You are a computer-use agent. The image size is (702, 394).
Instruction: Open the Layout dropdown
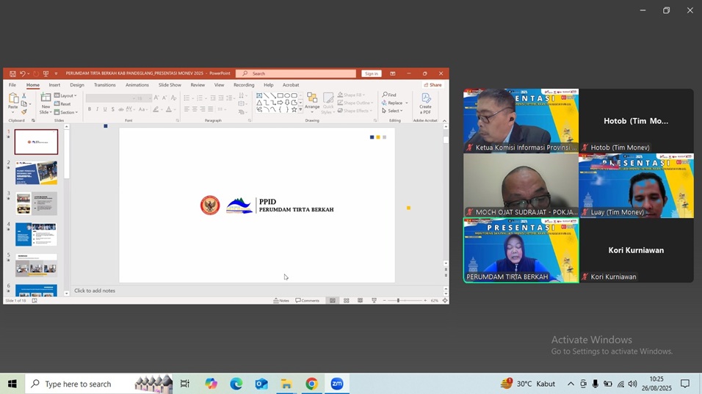pos(65,95)
